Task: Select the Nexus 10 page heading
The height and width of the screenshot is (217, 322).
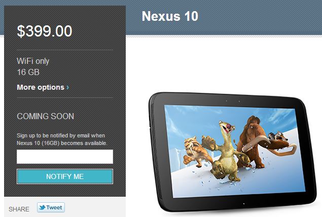Action: point(170,16)
